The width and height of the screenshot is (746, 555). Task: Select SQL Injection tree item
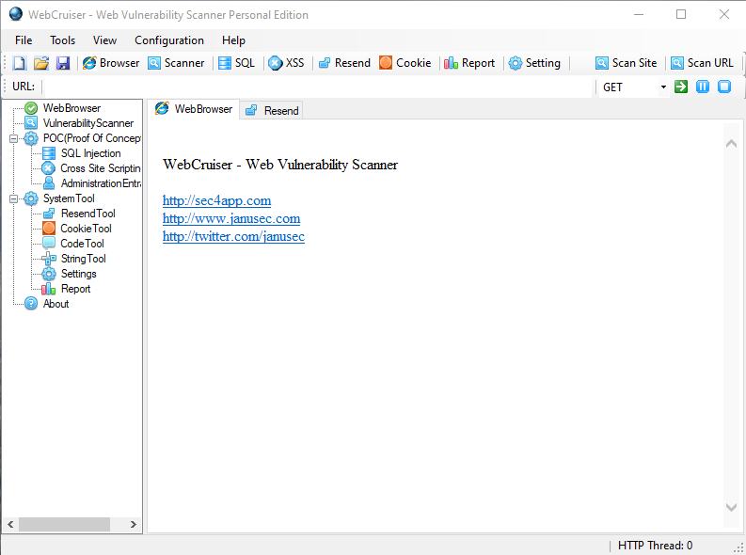click(91, 153)
